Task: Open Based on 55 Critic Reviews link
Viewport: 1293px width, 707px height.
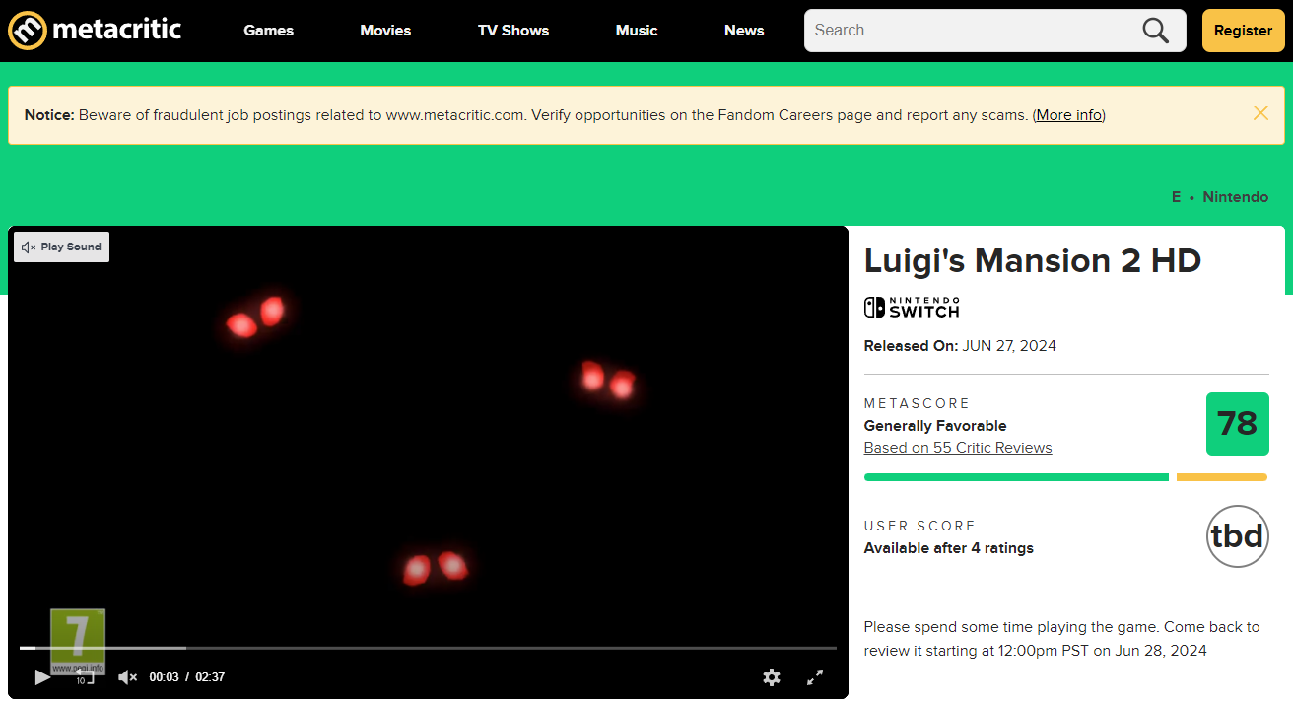Action: [958, 448]
